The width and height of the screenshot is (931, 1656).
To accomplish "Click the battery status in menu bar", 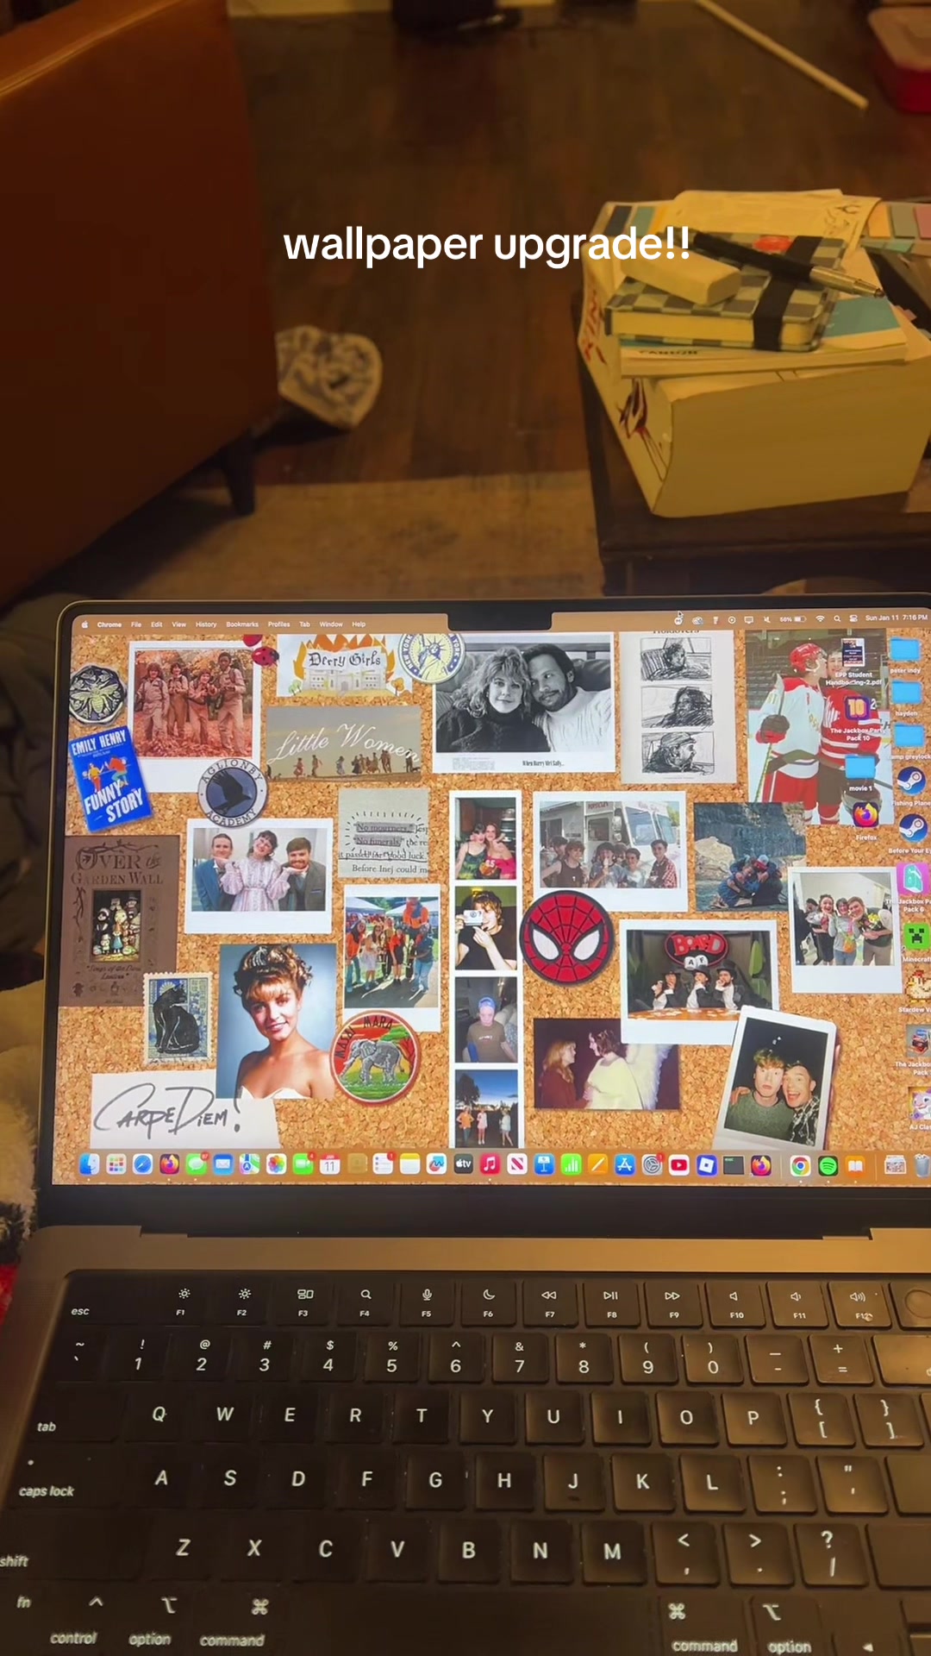I will tap(793, 618).
